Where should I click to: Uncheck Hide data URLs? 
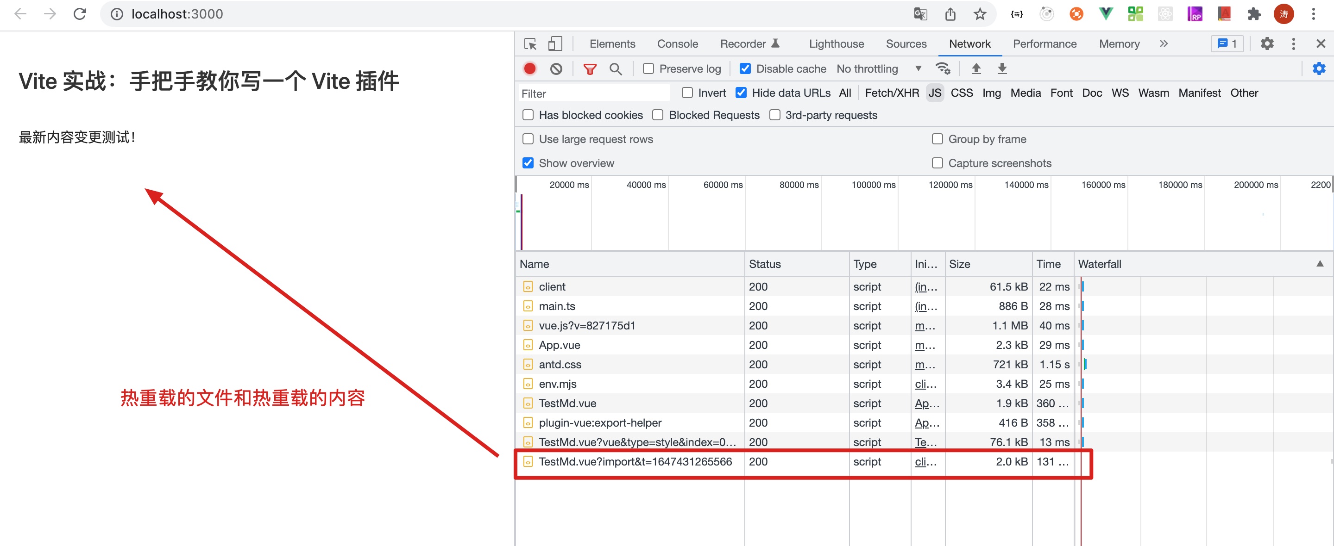(x=741, y=93)
